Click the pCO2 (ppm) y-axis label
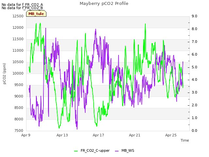This screenshot has width=209, height=157. point(5,74)
